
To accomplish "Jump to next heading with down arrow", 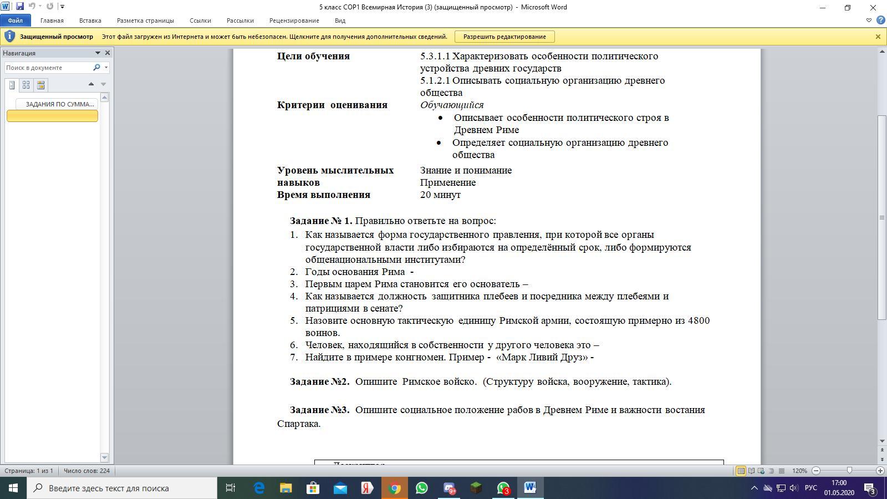I will (x=103, y=84).
